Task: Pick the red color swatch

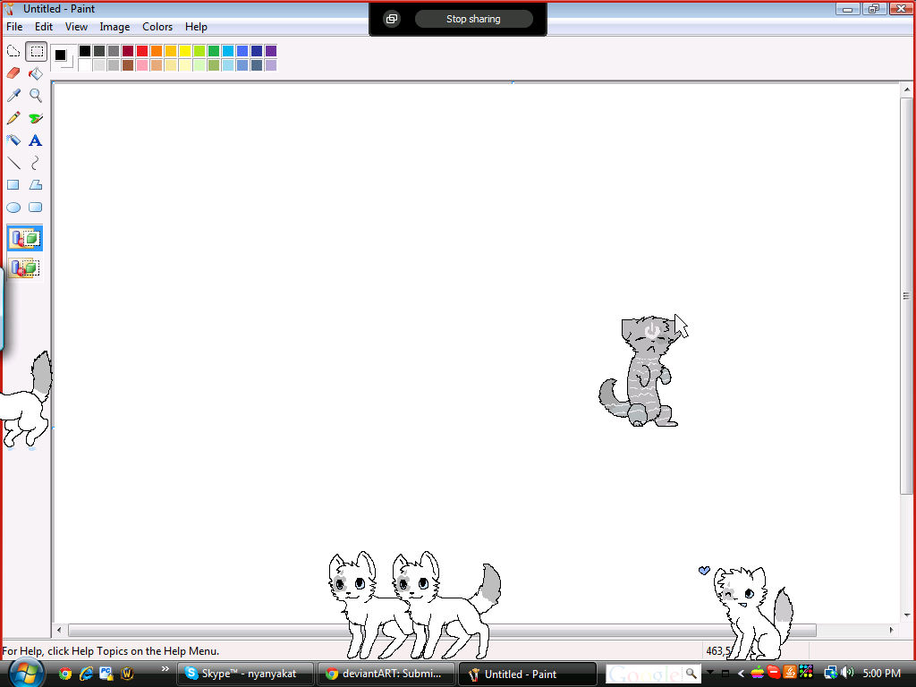Action: click(x=142, y=51)
